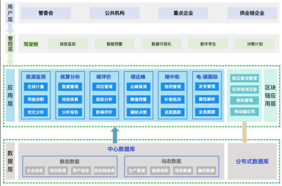Click the 能源监测 column heading
Screen dimensions: 282x186
pyautogui.click(x=36, y=77)
